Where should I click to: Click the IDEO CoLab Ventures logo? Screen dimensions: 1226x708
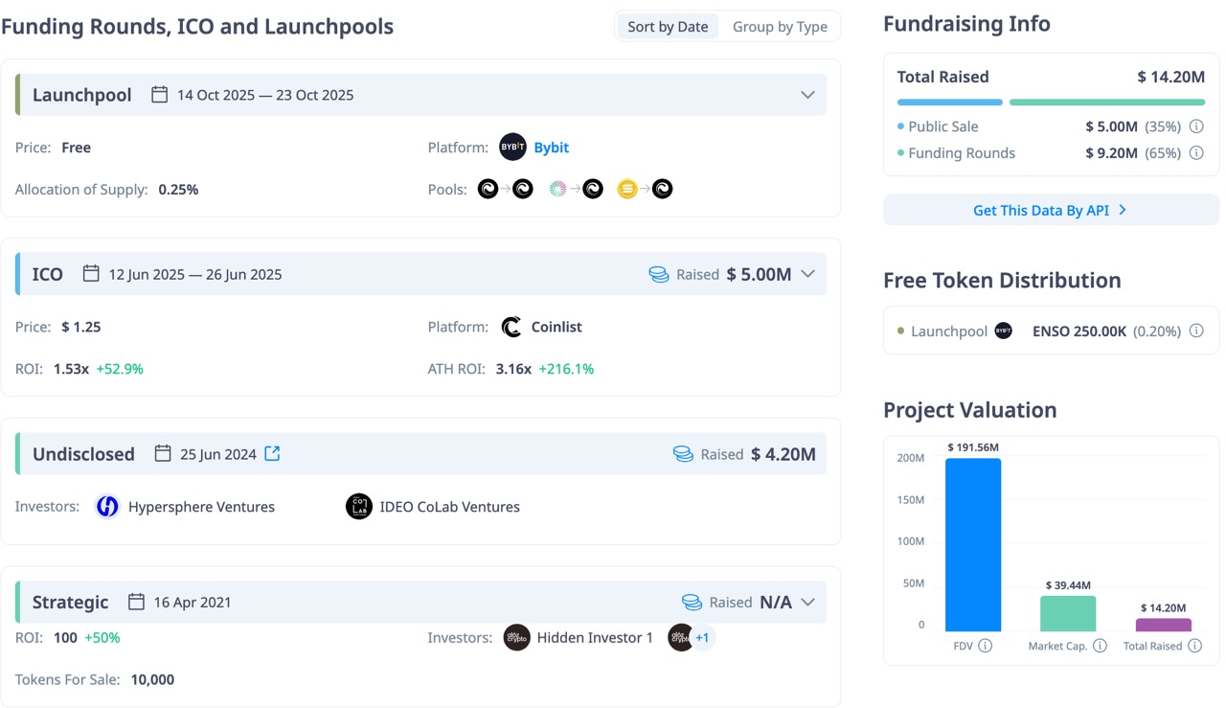(x=358, y=507)
